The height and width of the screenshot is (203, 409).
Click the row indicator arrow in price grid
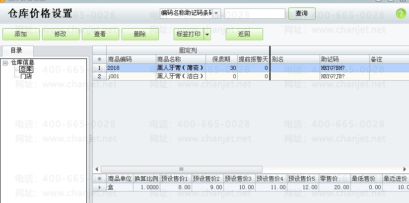[x=99, y=187]
